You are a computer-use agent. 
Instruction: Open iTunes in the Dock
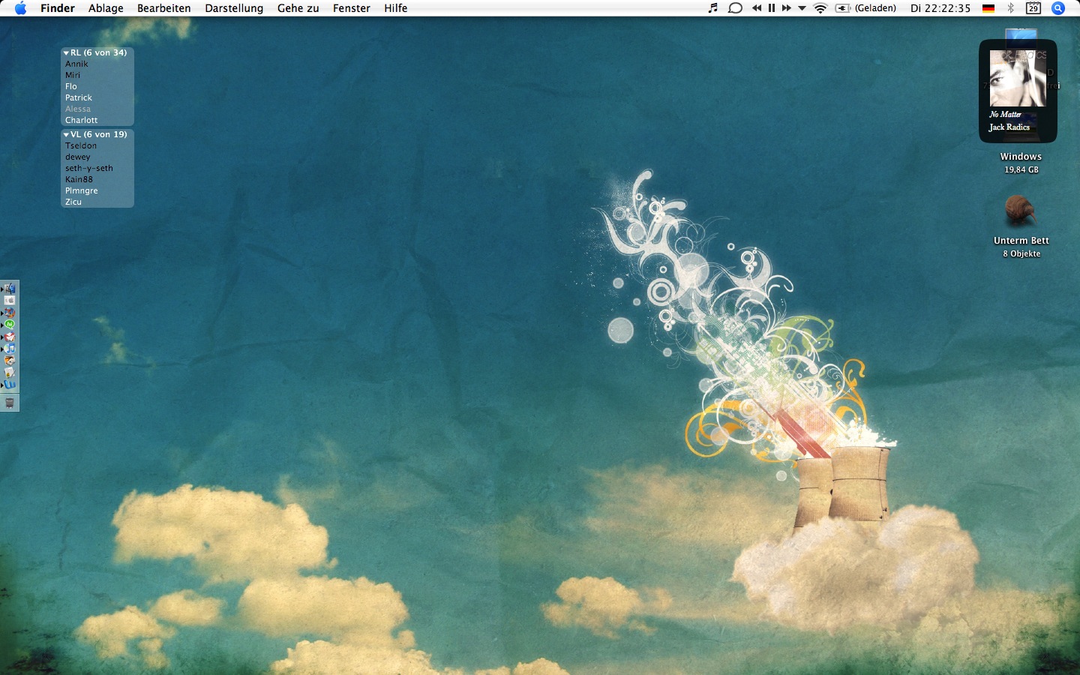point(10,348)
